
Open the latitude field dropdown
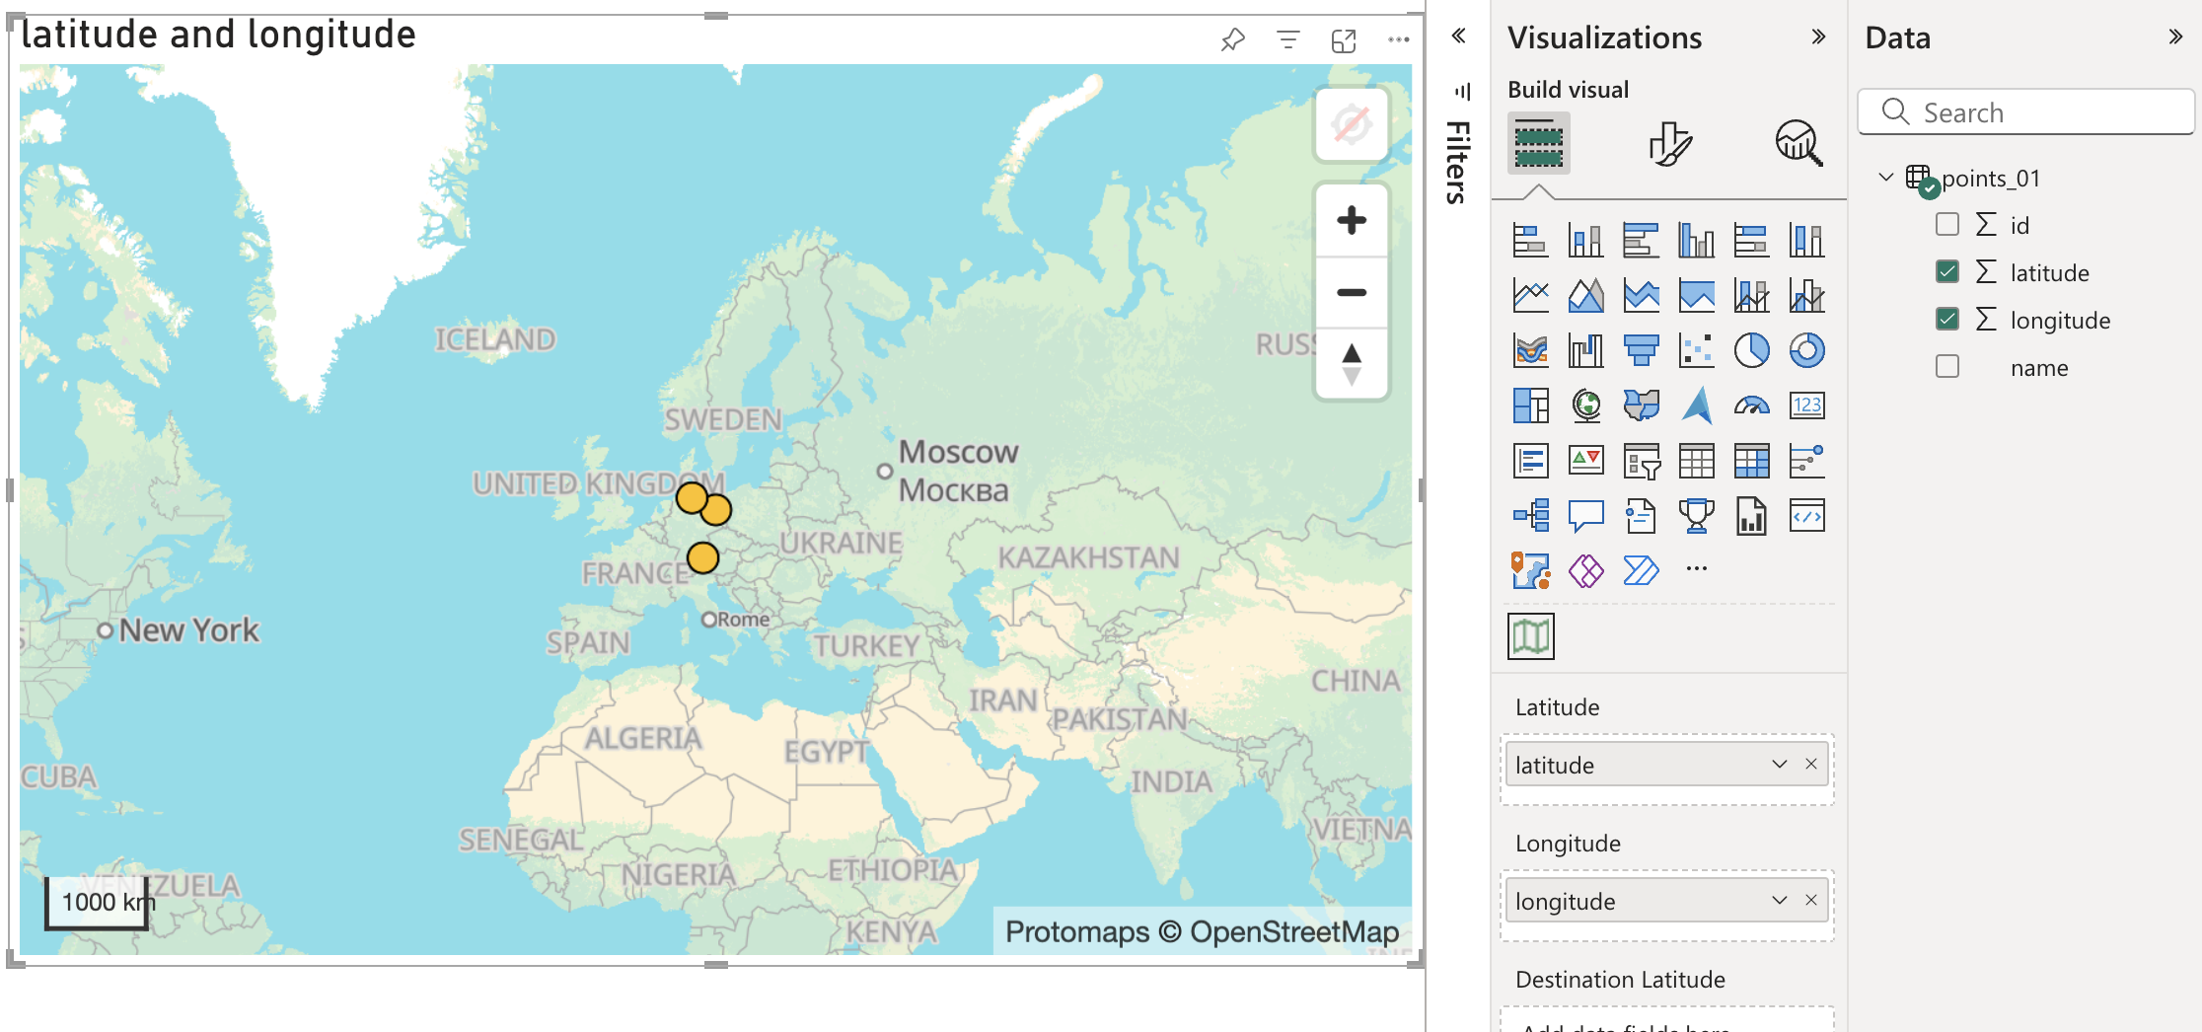(1779, 764)
